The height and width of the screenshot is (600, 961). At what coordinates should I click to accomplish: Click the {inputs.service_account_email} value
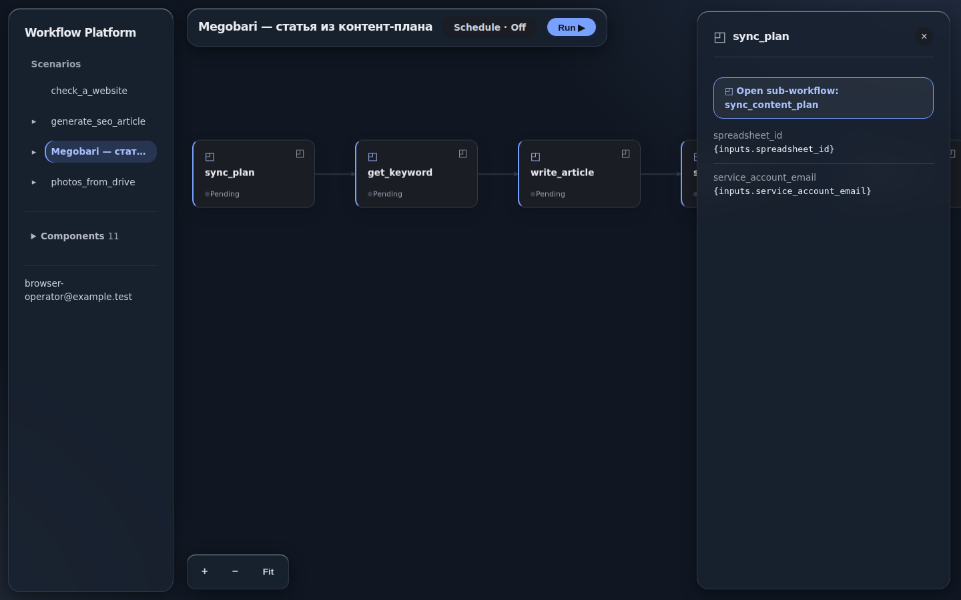[x=792, y=191]
